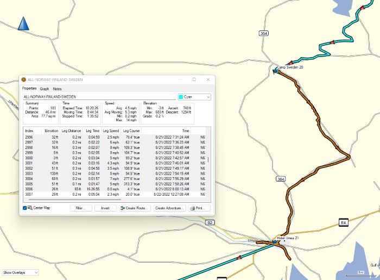The height and width of the screenshot is (280, 380).
Task: Click the Hotel Umea 21 map label
Action: (288, 238)
